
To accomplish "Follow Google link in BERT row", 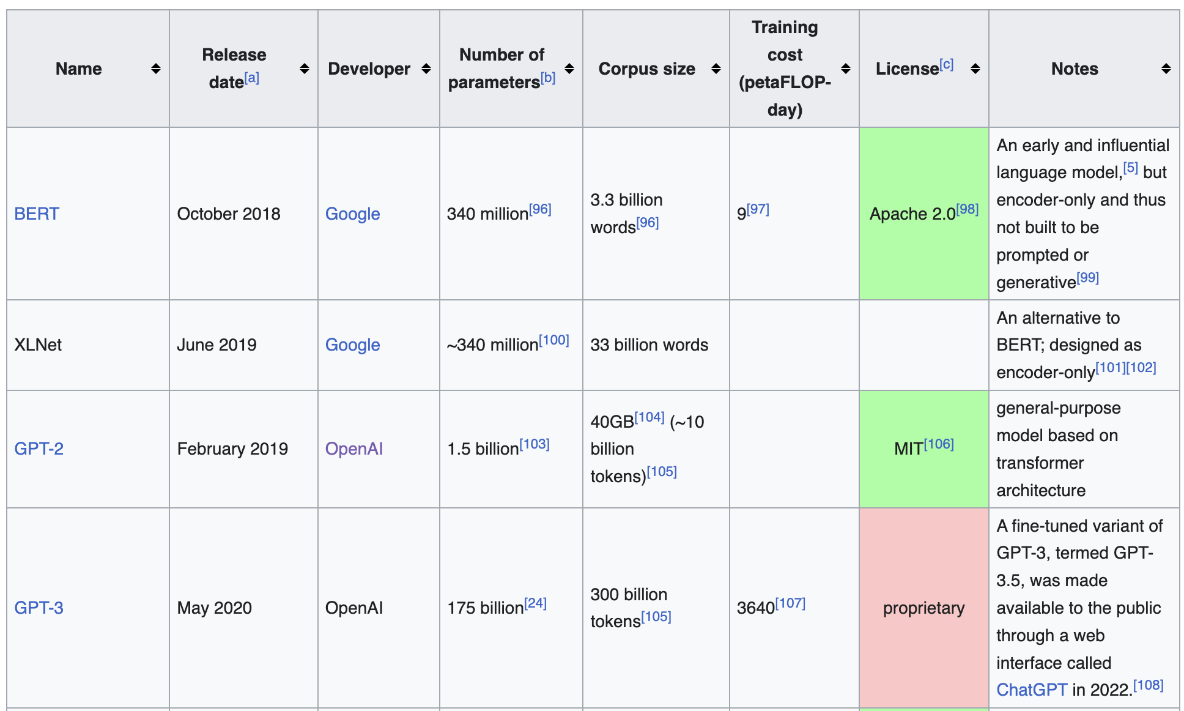I will (352, 214).
